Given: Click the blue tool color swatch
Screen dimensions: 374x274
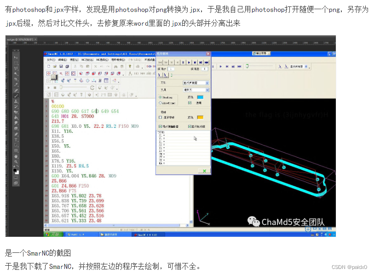Looking at the screenshot, I should pyautogui.click(x=200, y=97).
